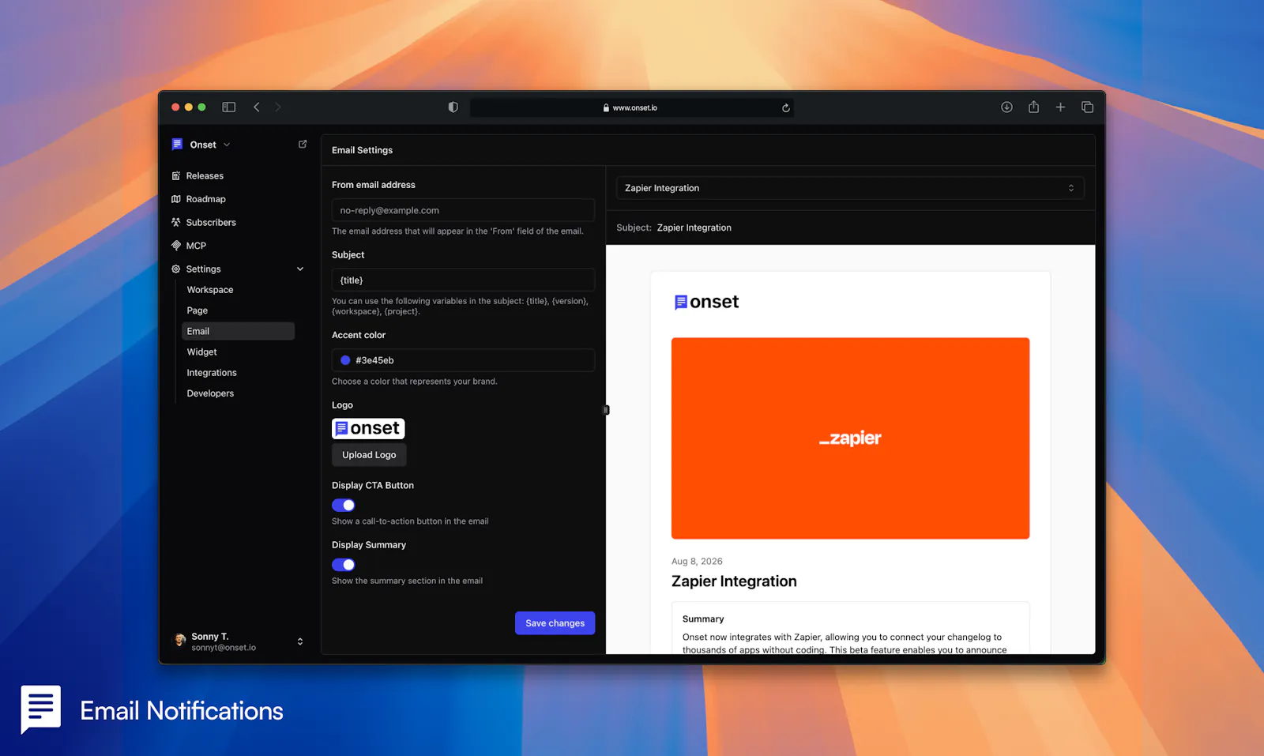Image resolution: width=1264 pixels, height=756 pixels.
Task: Go forward with the browser forward arrow
Action: pos(278,107)
